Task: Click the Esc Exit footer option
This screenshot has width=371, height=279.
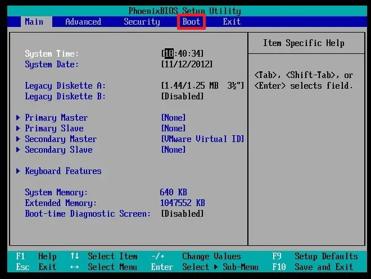Action: pyautogui.click(x=36, y=267)
